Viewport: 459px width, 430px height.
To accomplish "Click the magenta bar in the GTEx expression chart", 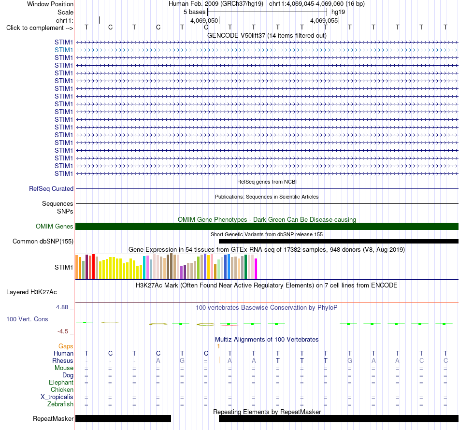I will 256,269.
